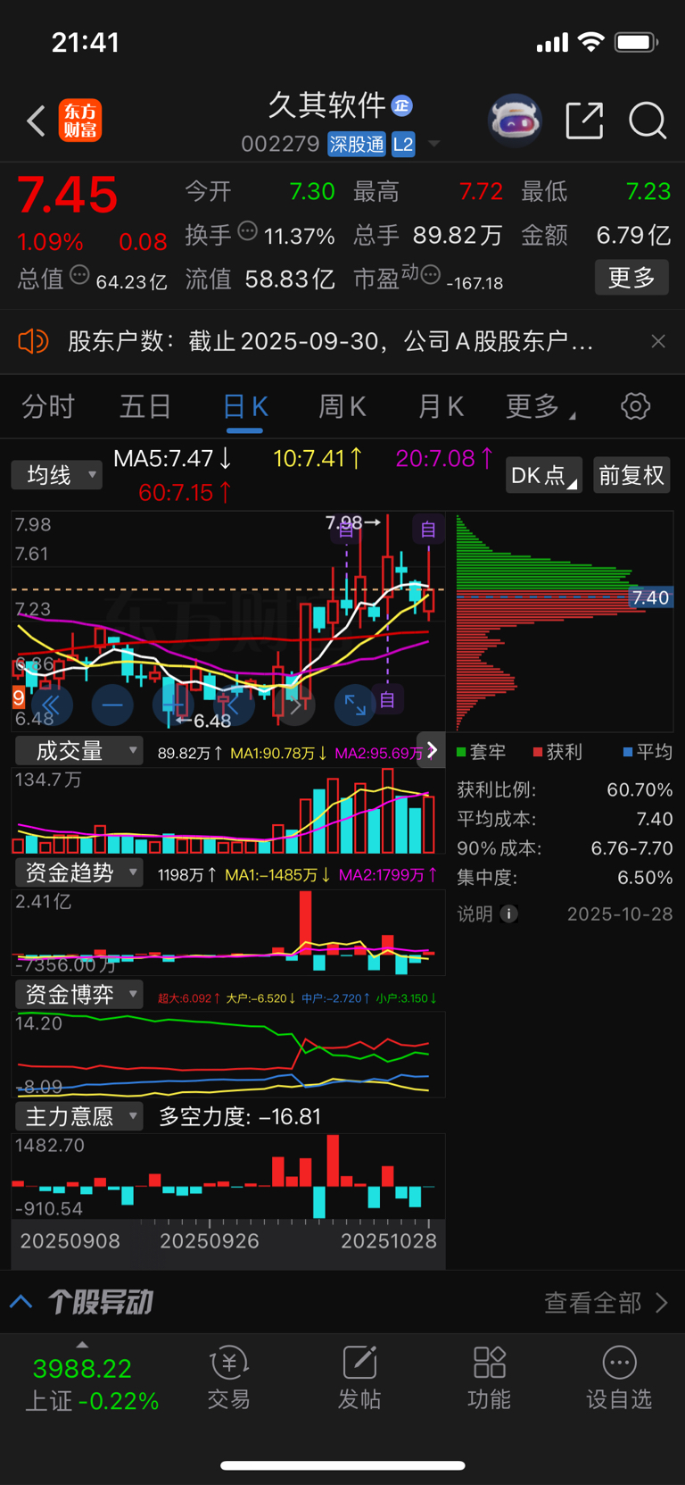The width and height of the screenshot is (685, 1485).
Task: Tap the 久其软件 stock title
Action: (x=326, y=105)
